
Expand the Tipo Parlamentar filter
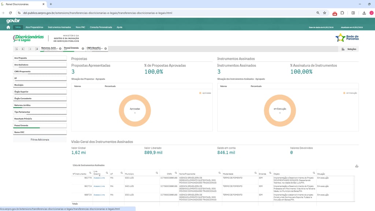coord(40,112)
